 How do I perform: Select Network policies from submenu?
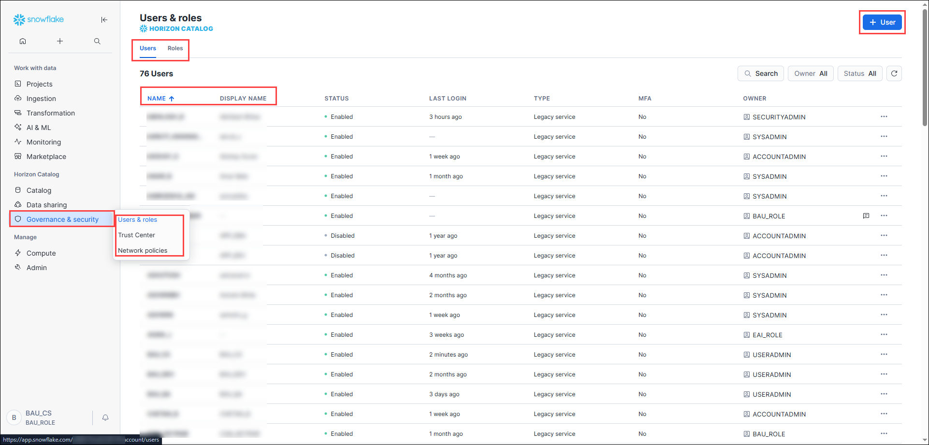pos(143,251)
